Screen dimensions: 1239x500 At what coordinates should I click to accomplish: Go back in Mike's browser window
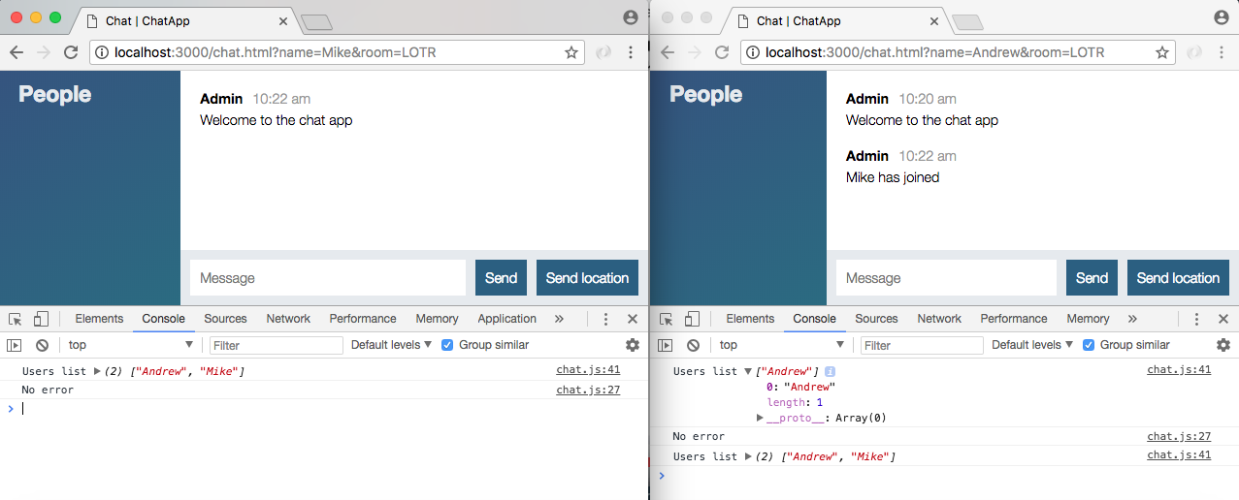[x=16, y=52]
